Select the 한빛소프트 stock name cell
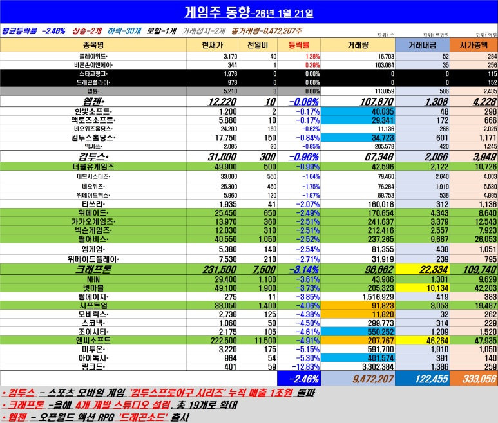Screen dimensions: 498x423 click(x=93, y=111)
